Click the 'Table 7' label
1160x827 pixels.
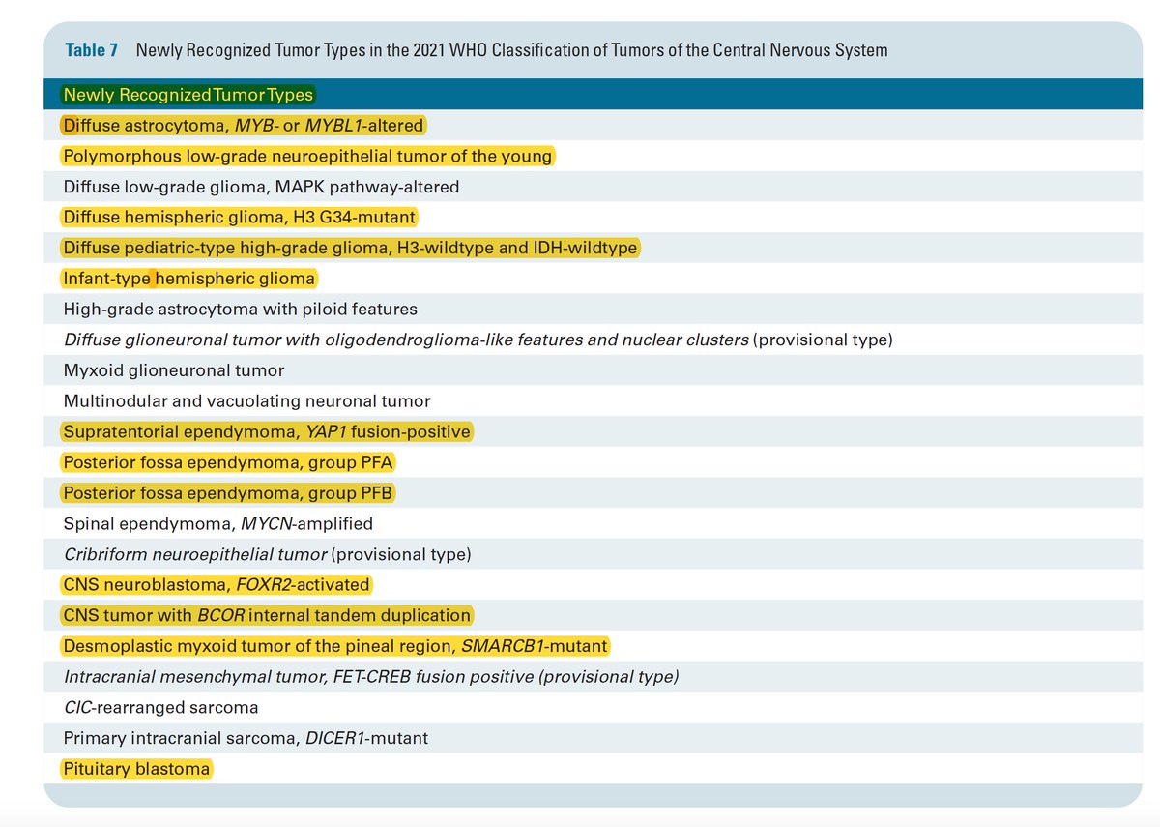click(x=91, y=50)
